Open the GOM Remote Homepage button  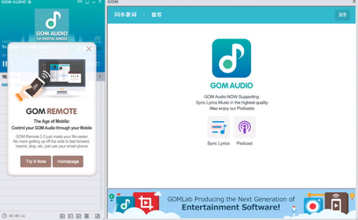coord(68,161)
